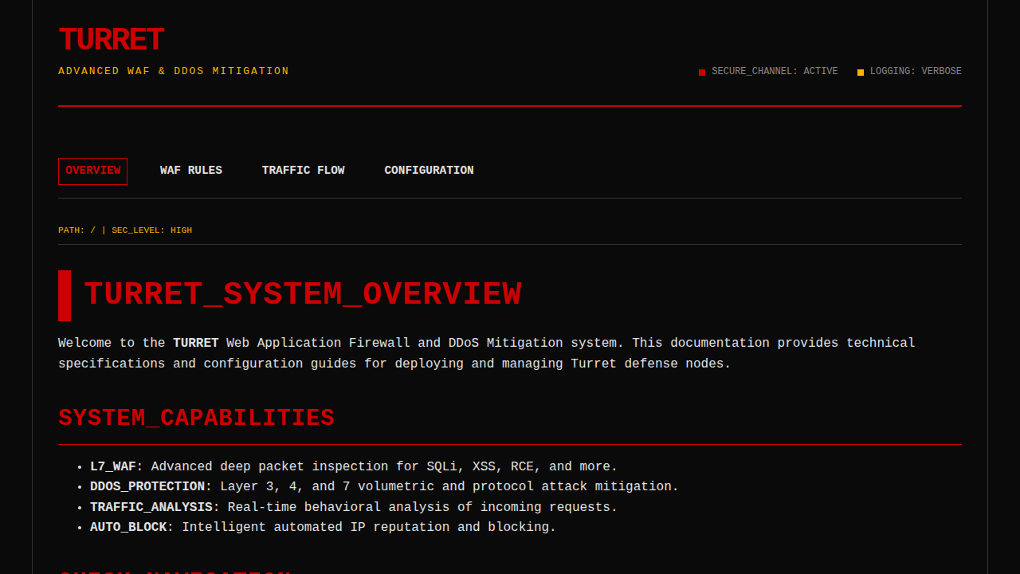1020x574 pixels.
Task: Click the SYSTEM_CAPABILITIES section heading
Action: [x=196, y=419]
